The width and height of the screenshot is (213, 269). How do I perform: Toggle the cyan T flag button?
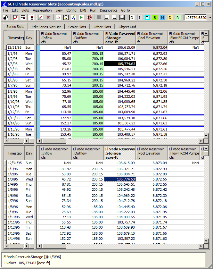coord(147,18)
